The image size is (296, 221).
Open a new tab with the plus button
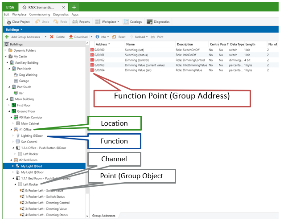tap(74, 7)
